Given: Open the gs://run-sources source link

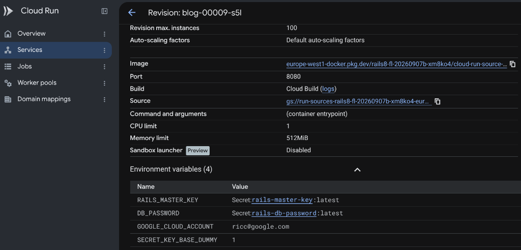Looking at the screenshot, I should click(359, 101).
